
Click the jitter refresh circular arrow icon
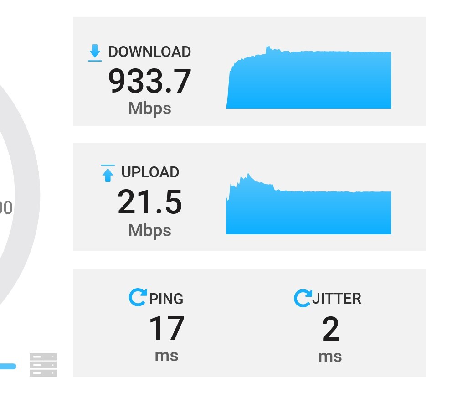click(x=303, y=298)
